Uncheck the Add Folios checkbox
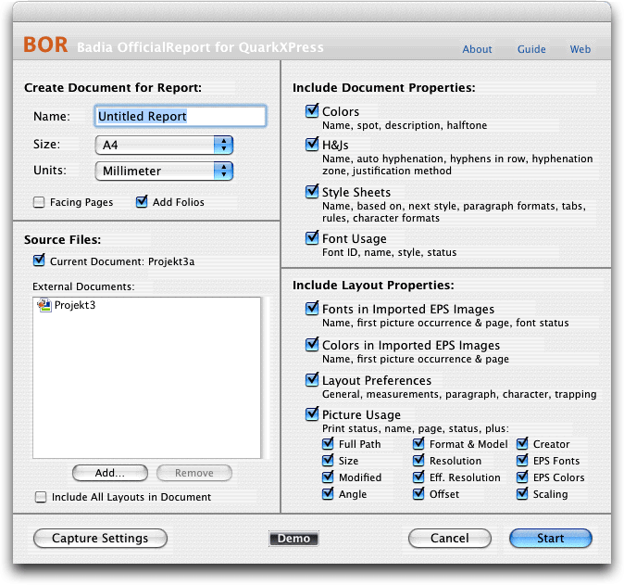This screenshot has height=585, width=624. click(142, 201)
